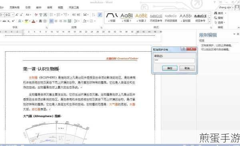This screenshot has width=240, height=146.
Task: Apply the 副标题 style
Action: click(x=186, y=18)
